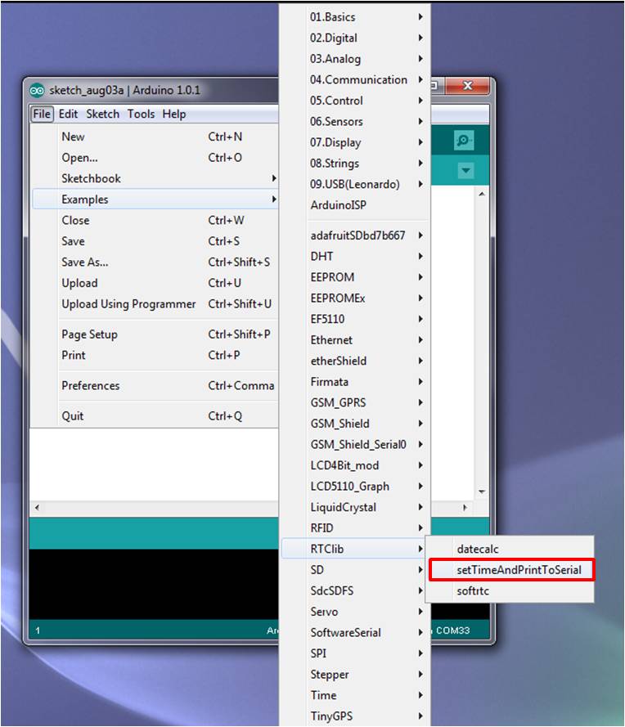Expand adafruitSDbd7b667 library examples
The image size is (625, 727).
click(355, 236)
